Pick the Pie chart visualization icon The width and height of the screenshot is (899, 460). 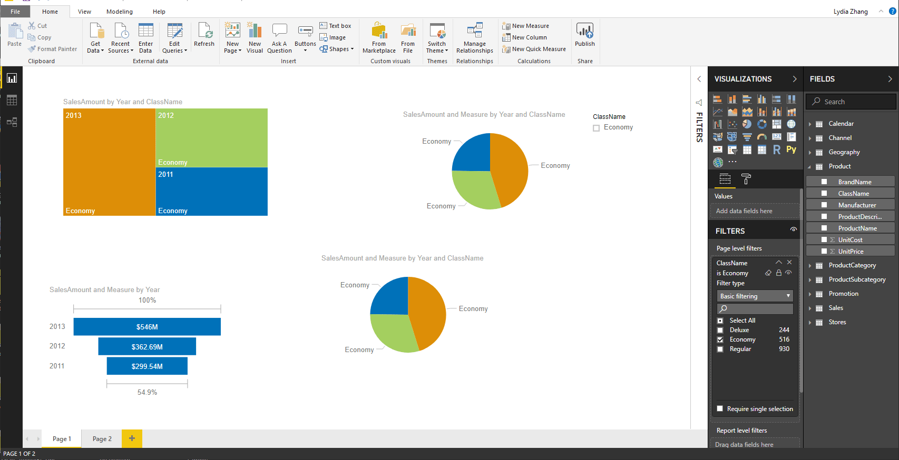(x=747, y=124)
